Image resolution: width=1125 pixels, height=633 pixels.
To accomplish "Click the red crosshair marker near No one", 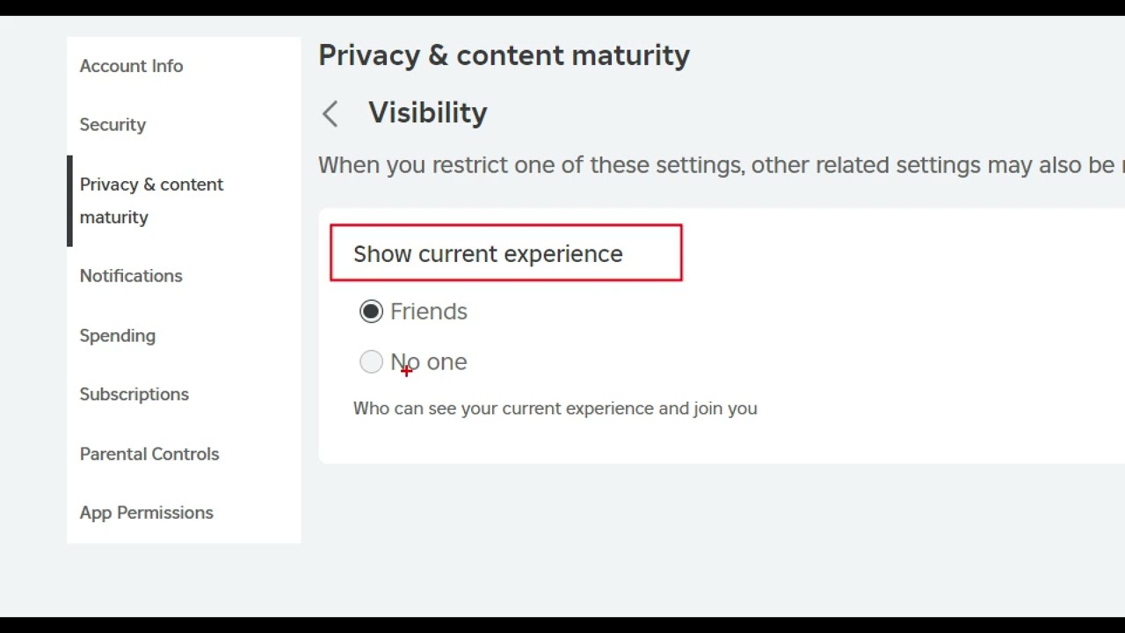I will pos(406,371).
